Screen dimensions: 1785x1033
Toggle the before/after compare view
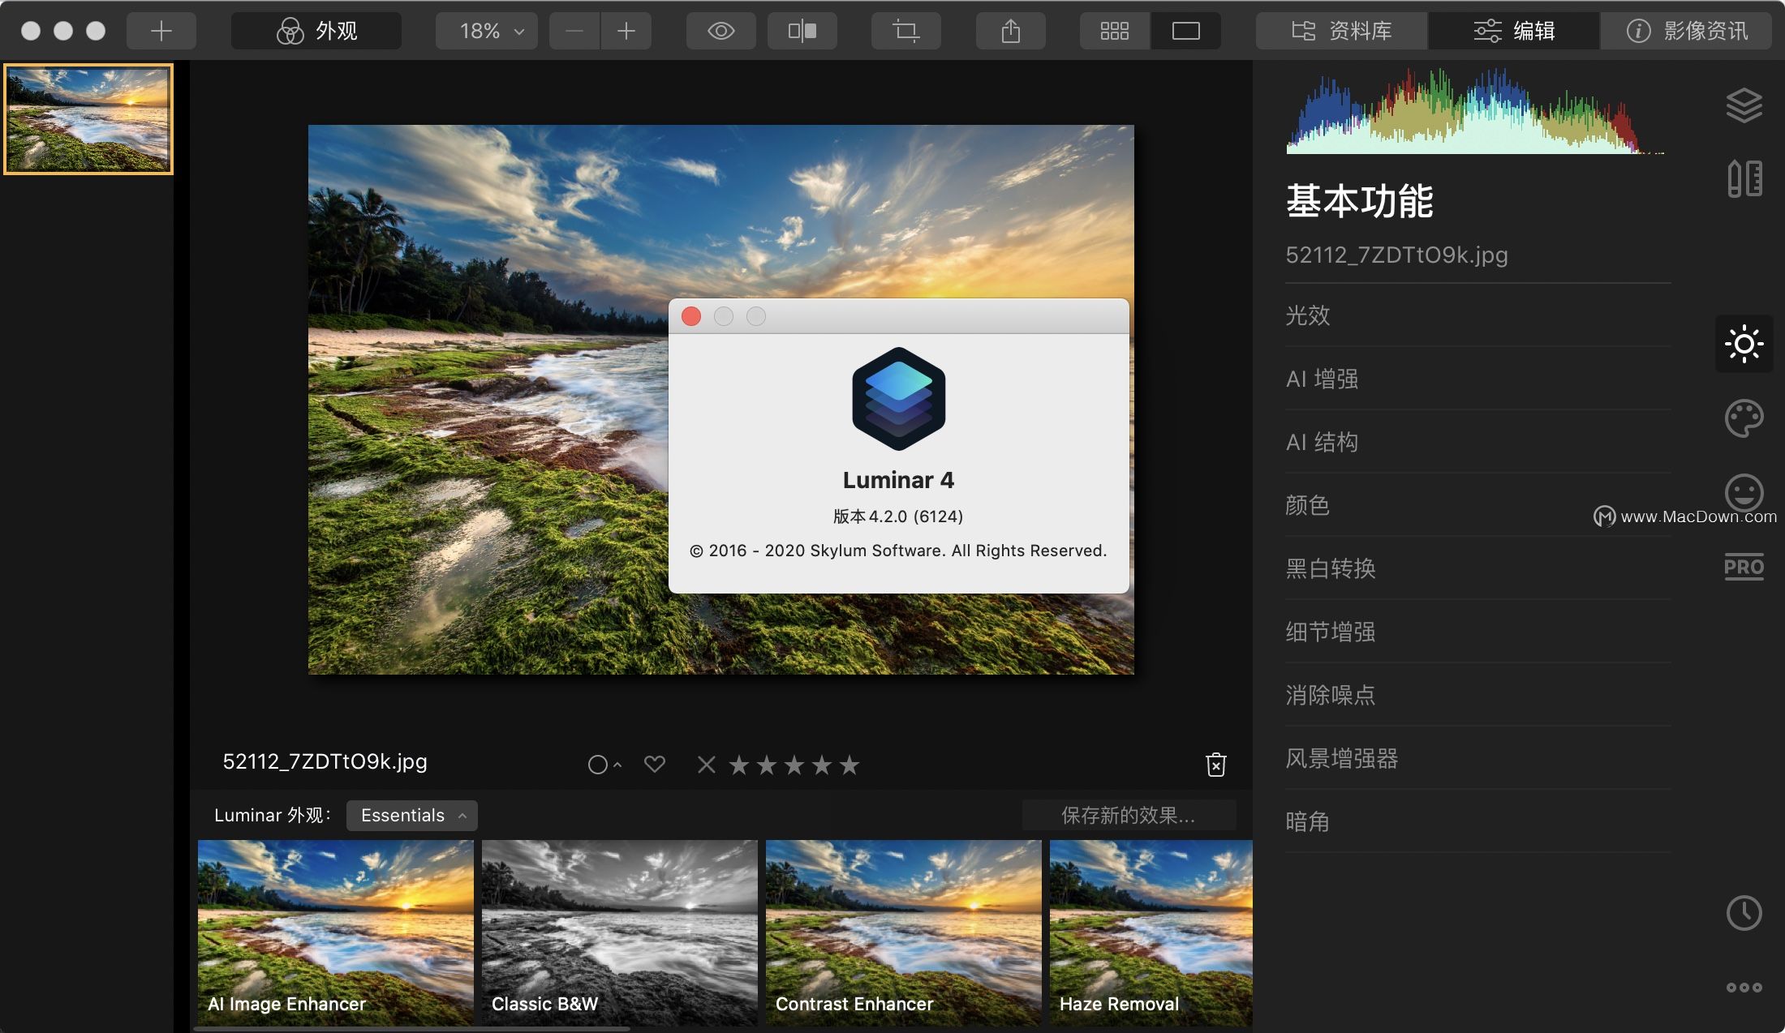pos(802,31)
